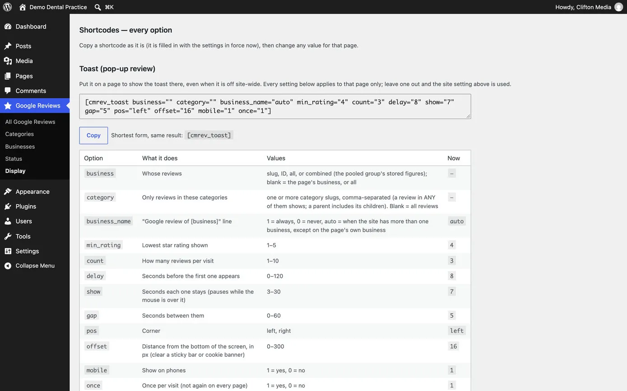Click the Comments speech bubble icon
This screenshot has height=391, width=627.
pos(8,91)
